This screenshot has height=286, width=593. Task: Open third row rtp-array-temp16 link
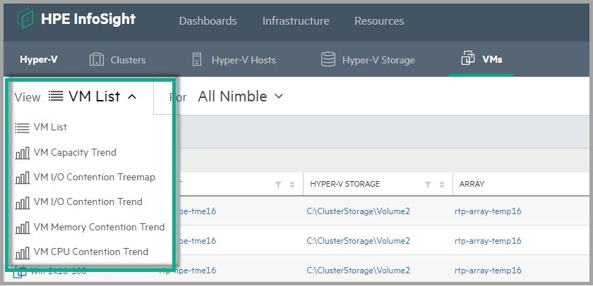click(488, 271)
